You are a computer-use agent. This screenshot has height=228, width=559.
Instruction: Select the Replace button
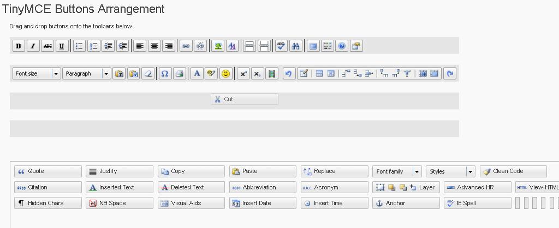[335, 171]
